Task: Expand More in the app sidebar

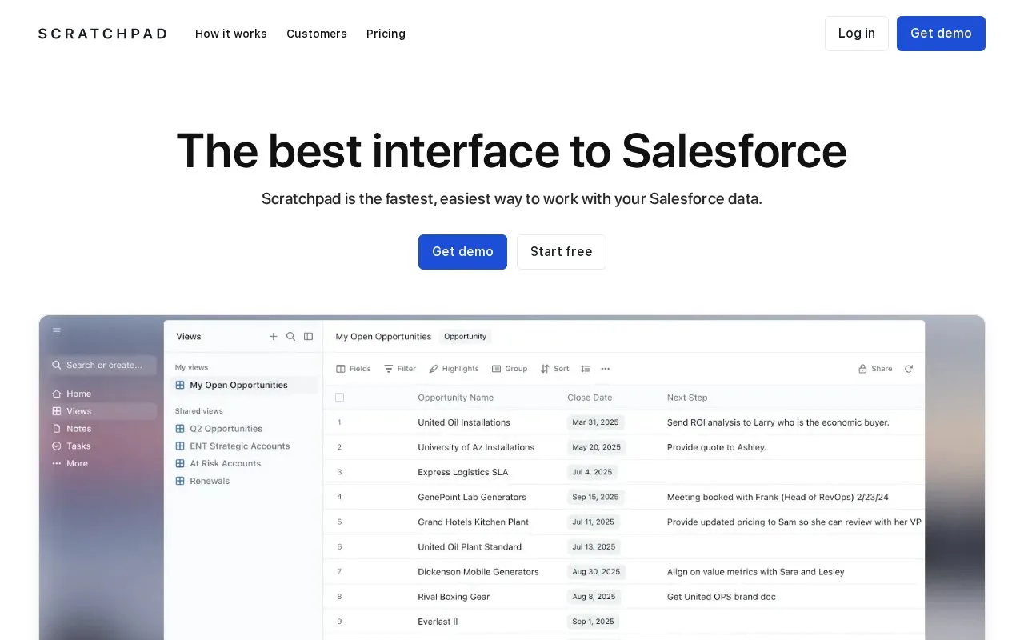Action: coord(70,464)
